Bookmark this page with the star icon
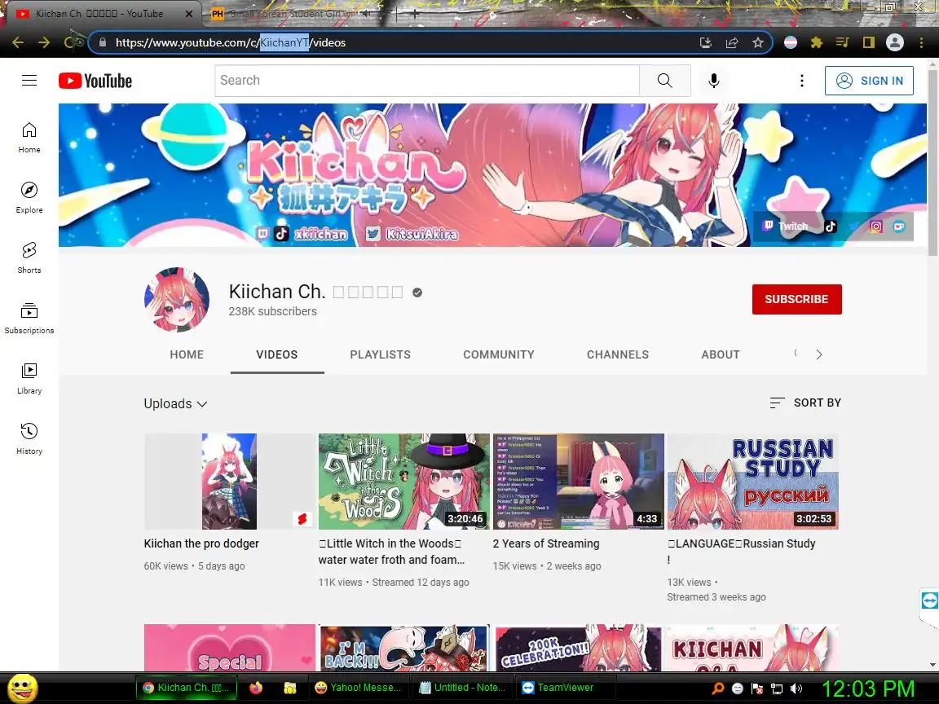The image size is (939, 704). 757,42
